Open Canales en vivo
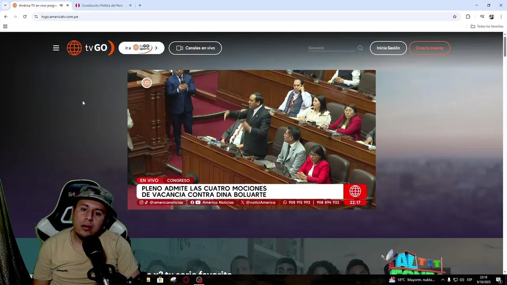The height and width of the screenshot is (285, 507). pyautogui.click(x=195, y=48)
